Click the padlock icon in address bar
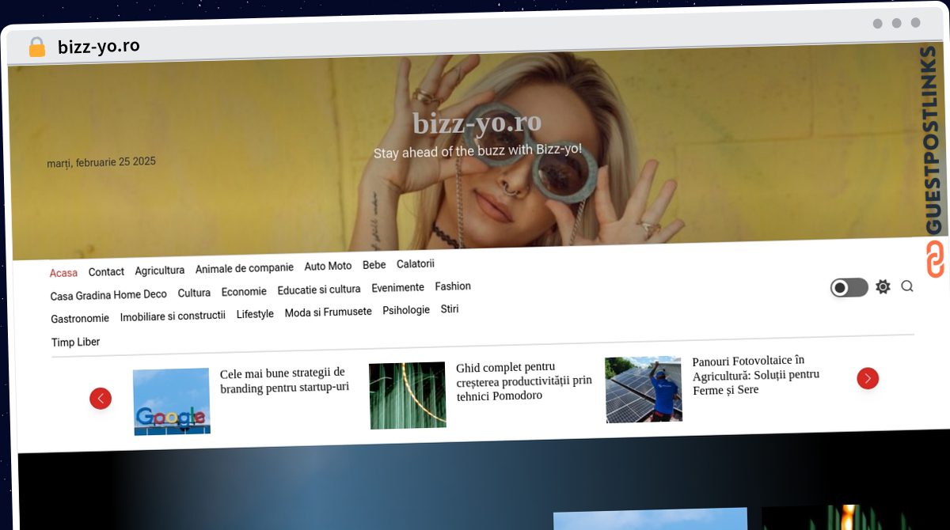950x530 pixels. [36, 47]
